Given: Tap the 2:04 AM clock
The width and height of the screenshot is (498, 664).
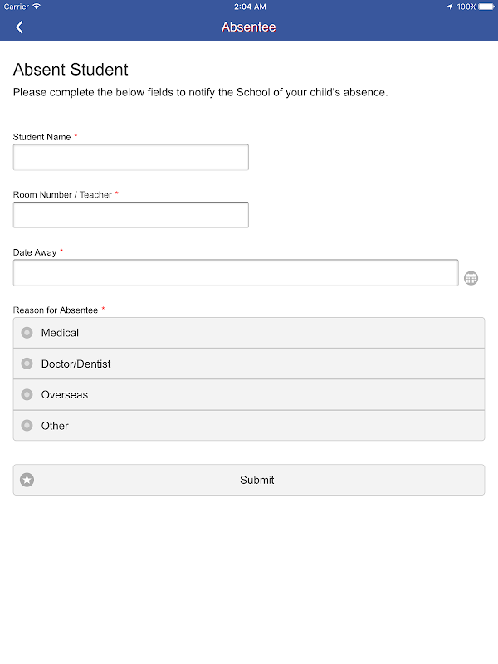Looking at the screenshot, I should (249, 7).
